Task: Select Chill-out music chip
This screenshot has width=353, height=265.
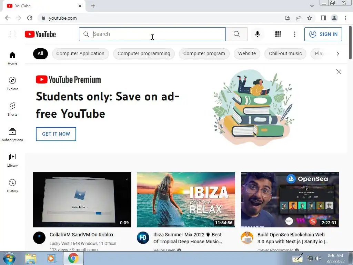Action: 285,53
